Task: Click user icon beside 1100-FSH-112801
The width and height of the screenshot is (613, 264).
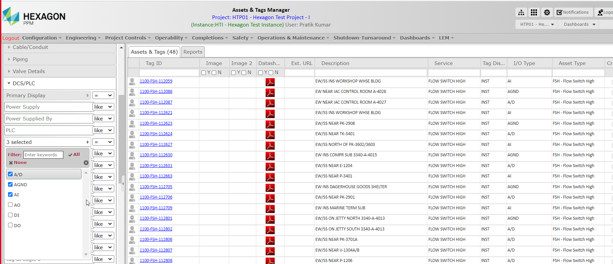Action: pyautogui.click(x=132, y=219)
